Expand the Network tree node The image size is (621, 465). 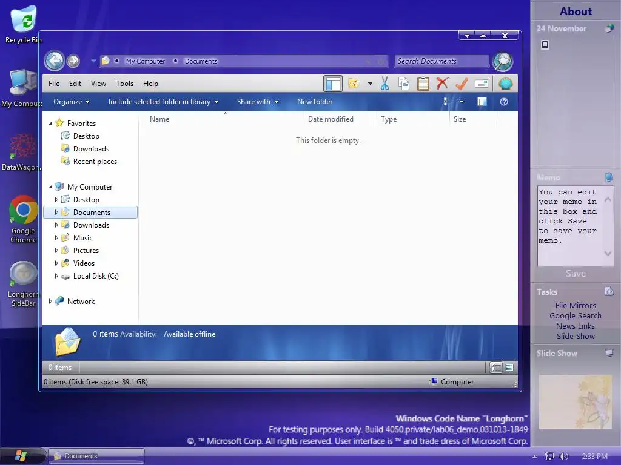50,302
